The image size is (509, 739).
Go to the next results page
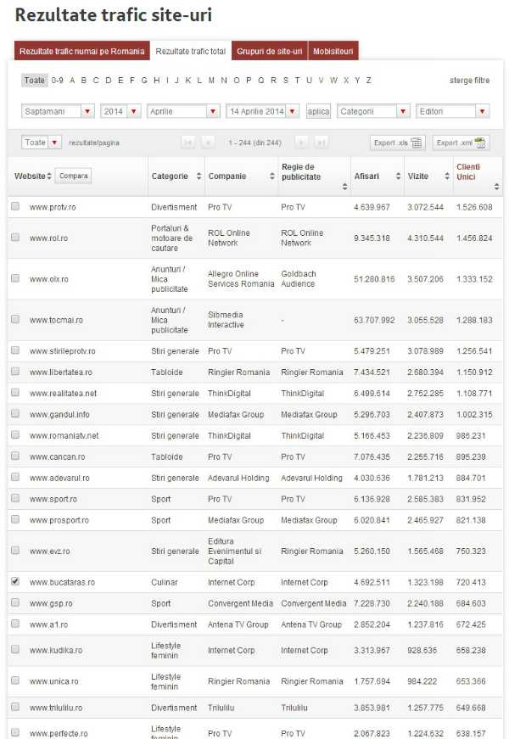coord(301,143)
